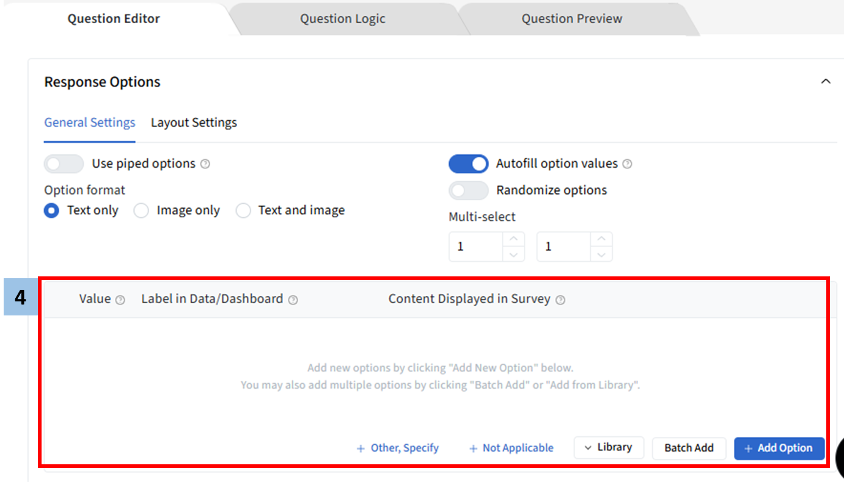Viewport: 844px width, 482px height.
Task: Click help icon next to Value column
Action: coord(120,300)
